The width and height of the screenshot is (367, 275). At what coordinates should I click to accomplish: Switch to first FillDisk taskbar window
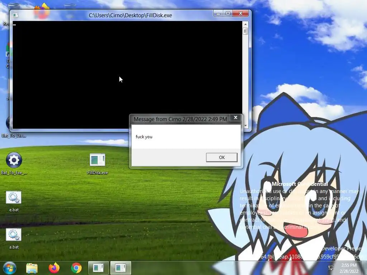pyautogui.click(x=98, y=268)
